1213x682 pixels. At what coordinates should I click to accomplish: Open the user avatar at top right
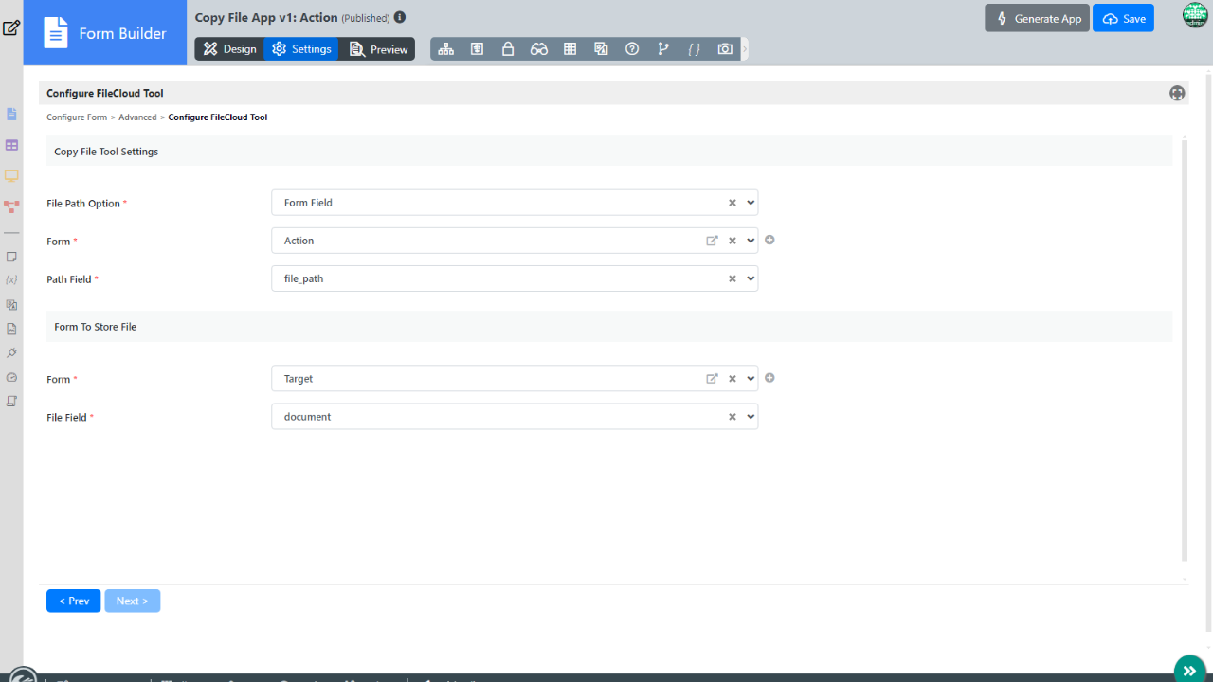pos(1195,15)
